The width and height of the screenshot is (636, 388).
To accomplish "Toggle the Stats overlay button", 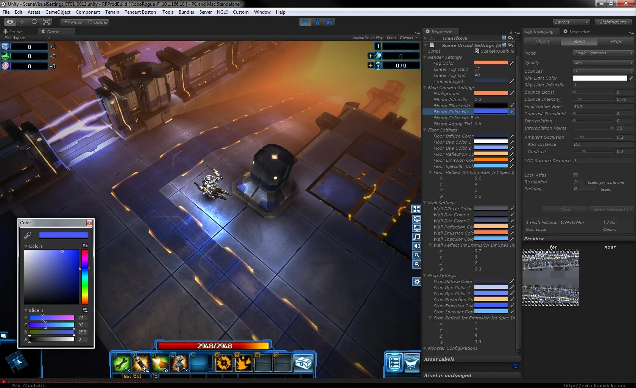I will tap(391, 38).
